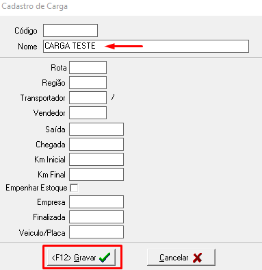Click the Vendedor input field

click(88, 112)
